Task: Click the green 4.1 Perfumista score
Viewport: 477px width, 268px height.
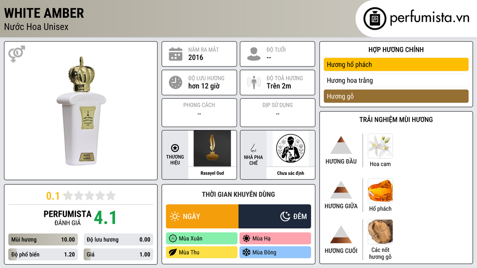Action: 105,218
